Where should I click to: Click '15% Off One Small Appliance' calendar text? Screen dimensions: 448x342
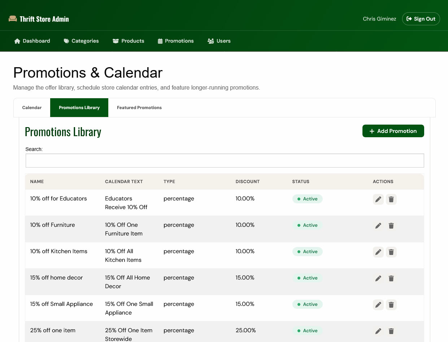click(x=129, y=308)
